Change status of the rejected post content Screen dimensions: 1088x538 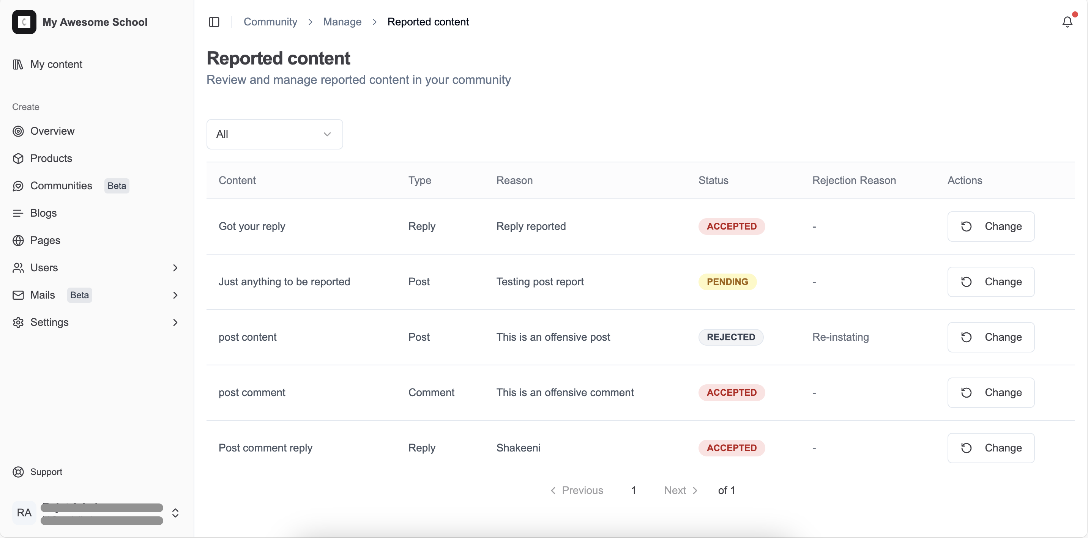[991, 337]
